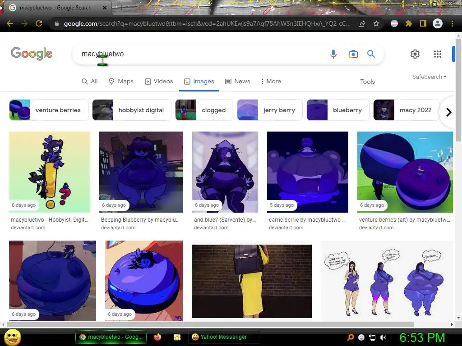Screen dimensions: 462x346
Task: Open the Extensions puzzle icon
Action: click(408, 23)
